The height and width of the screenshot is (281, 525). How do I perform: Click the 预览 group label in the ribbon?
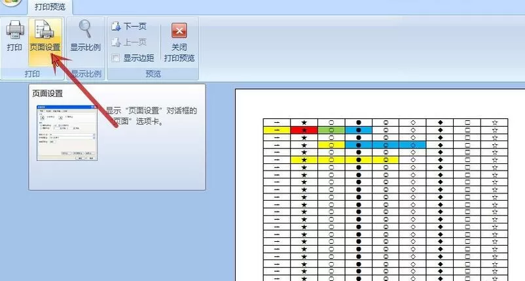pyautogui.click(x=153, y=73)
